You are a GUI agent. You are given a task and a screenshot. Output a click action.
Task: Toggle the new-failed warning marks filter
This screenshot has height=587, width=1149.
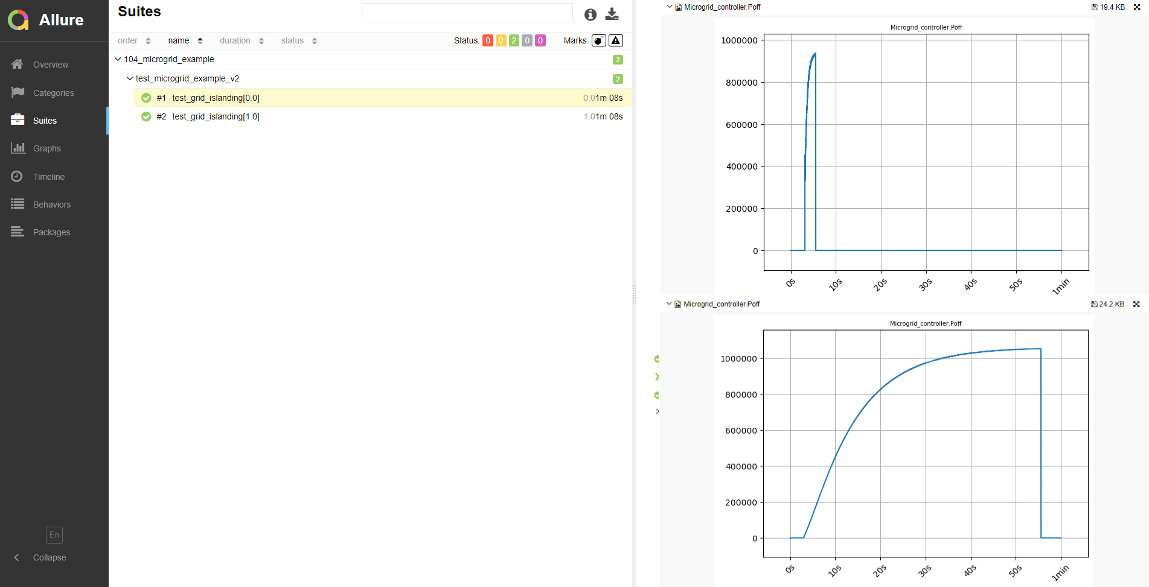[615, 40]
